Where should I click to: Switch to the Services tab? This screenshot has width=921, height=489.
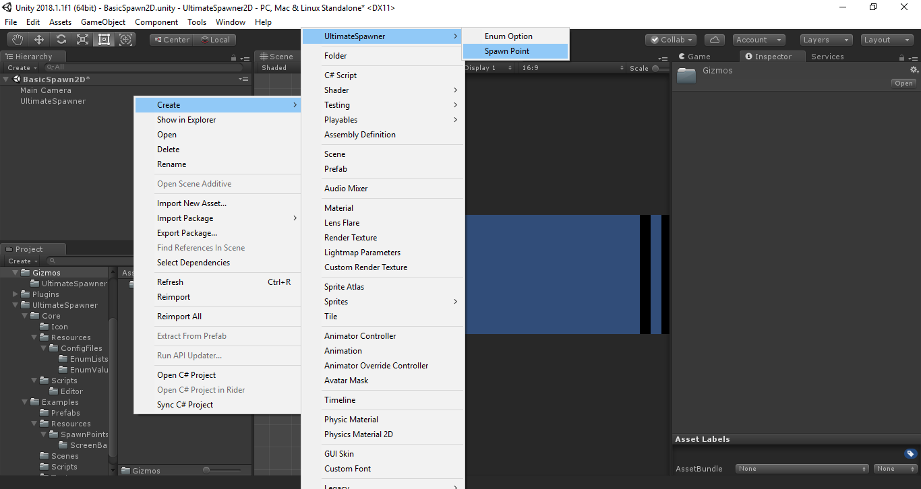pyautogui.click(x=827, y=57)
